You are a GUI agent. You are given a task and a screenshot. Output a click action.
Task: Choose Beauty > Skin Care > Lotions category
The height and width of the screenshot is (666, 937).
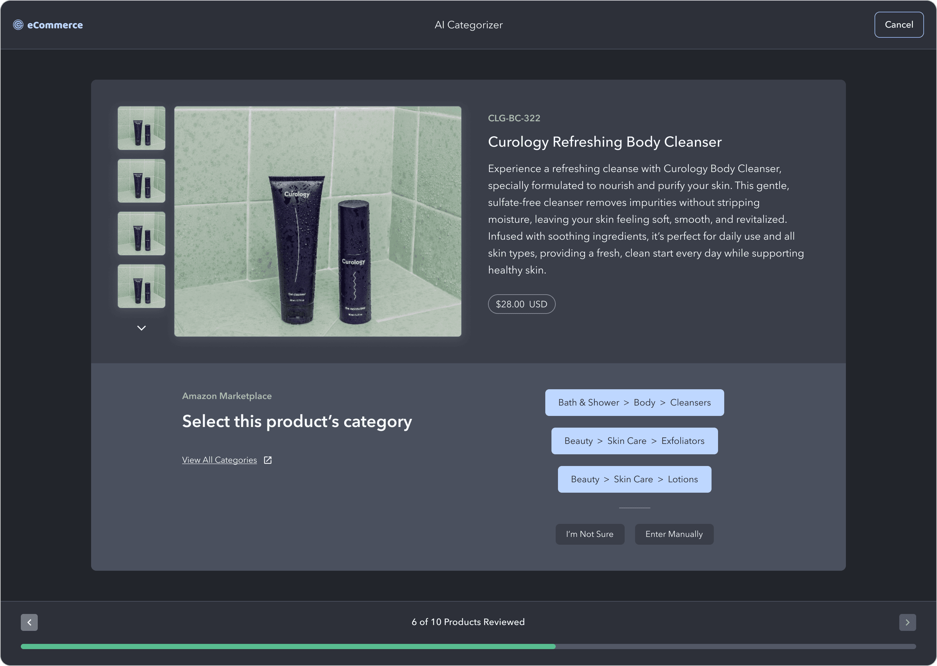coord(634,479)
